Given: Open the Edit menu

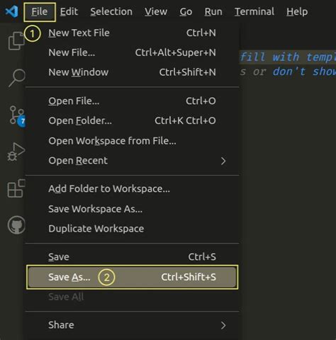Looking at the screenshot, I should pos(69,11).
